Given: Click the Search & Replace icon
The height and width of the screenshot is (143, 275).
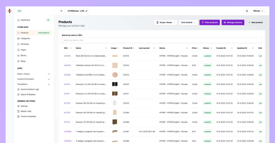Looking at the screenshot, I should tap(18, 95).
